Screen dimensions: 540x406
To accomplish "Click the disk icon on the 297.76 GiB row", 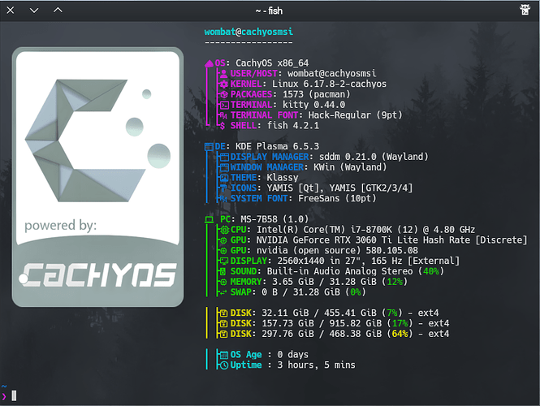I will [224, 334].
